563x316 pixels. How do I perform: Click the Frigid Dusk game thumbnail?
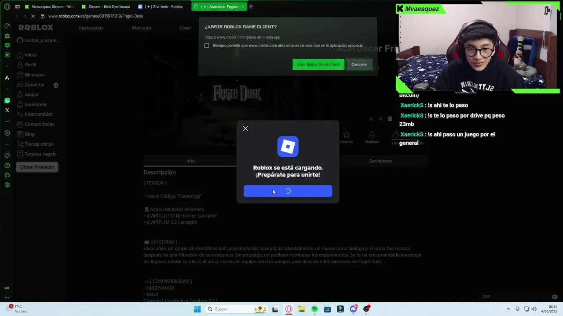click(238, 93)
